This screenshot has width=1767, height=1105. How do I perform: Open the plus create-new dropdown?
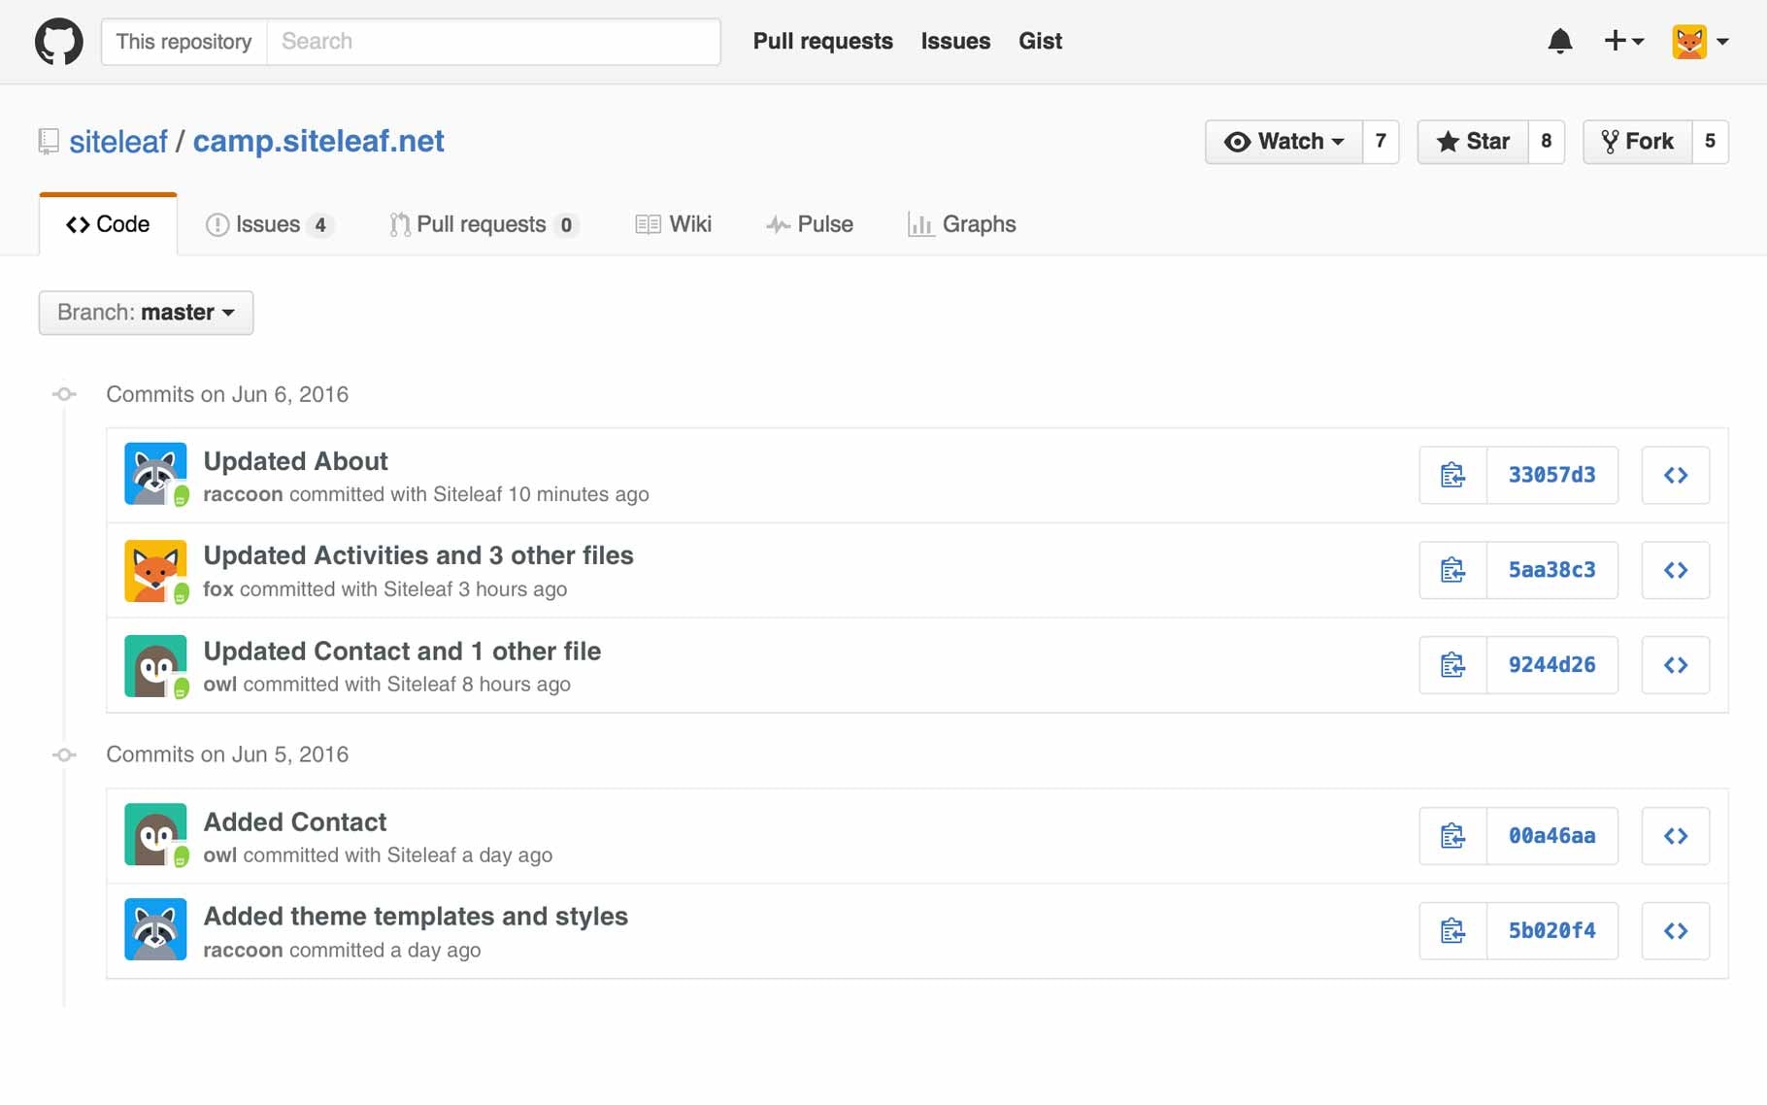1623,41
